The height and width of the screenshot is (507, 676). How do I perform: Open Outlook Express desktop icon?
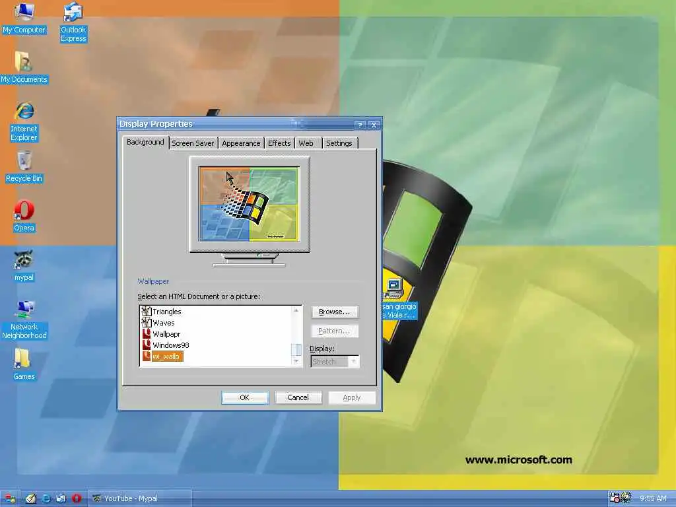pos(73,22)
